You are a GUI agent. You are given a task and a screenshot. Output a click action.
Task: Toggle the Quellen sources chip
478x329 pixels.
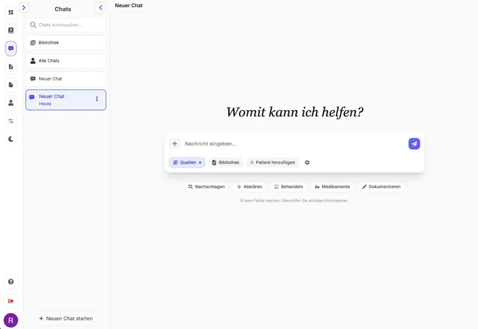click(x=187, y=162)
